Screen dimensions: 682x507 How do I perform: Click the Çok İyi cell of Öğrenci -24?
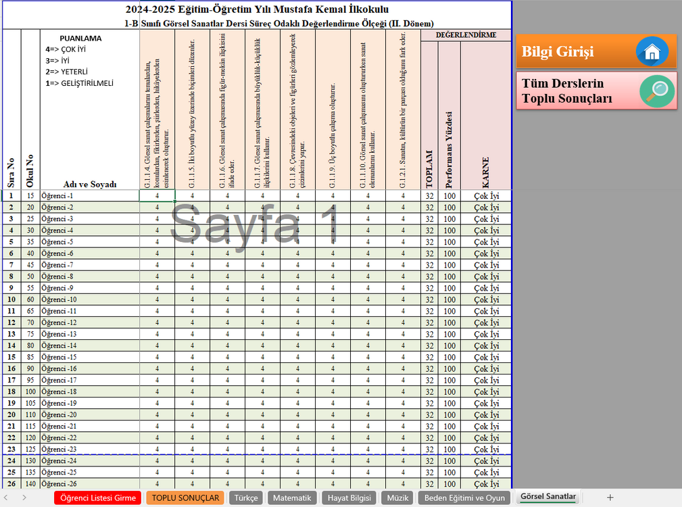tap(486, 461)
